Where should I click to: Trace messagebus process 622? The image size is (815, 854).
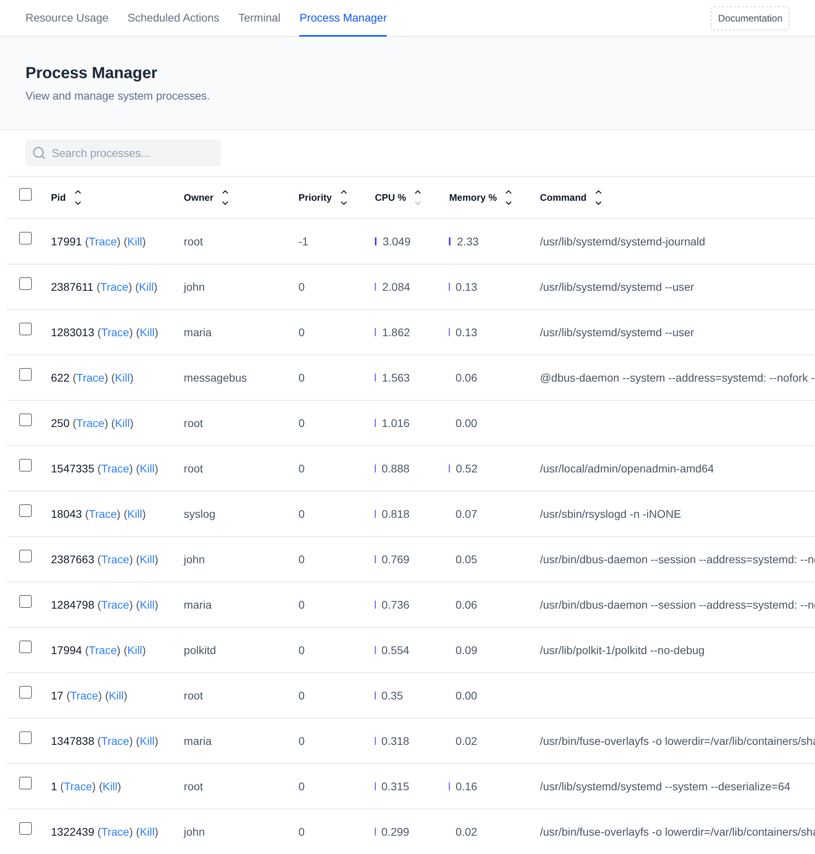coord(90,378)
